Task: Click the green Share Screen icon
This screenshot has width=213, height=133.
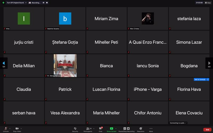Action: (x=111, y=128)
